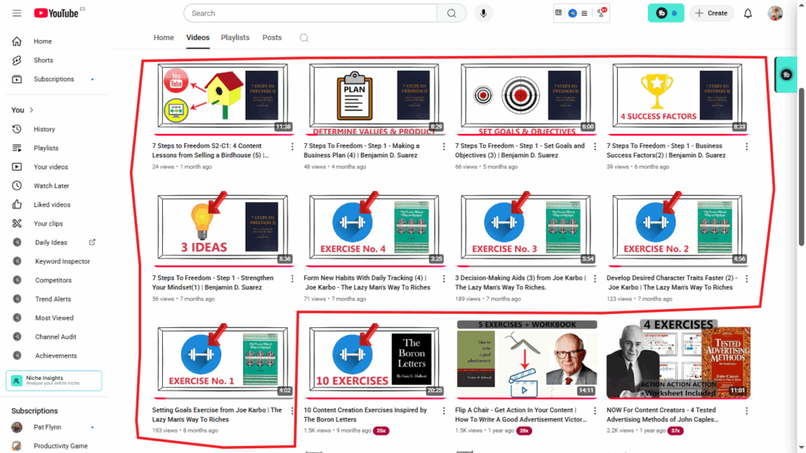Click the Create button

711,13
